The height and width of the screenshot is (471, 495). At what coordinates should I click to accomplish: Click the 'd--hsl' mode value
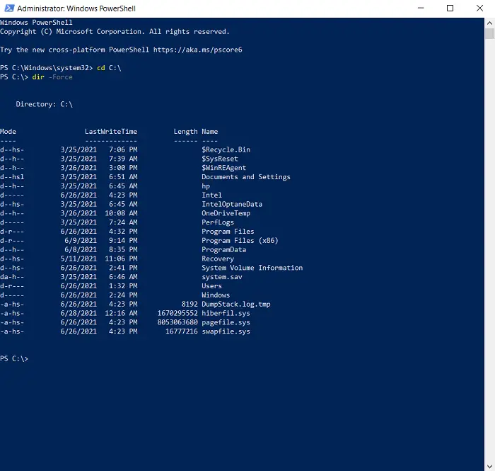coord(12,177)
